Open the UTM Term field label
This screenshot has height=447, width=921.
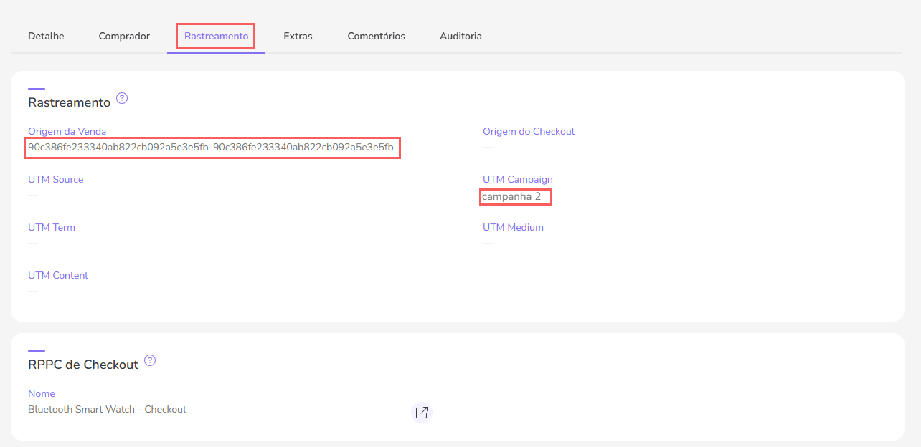(51, 227)
